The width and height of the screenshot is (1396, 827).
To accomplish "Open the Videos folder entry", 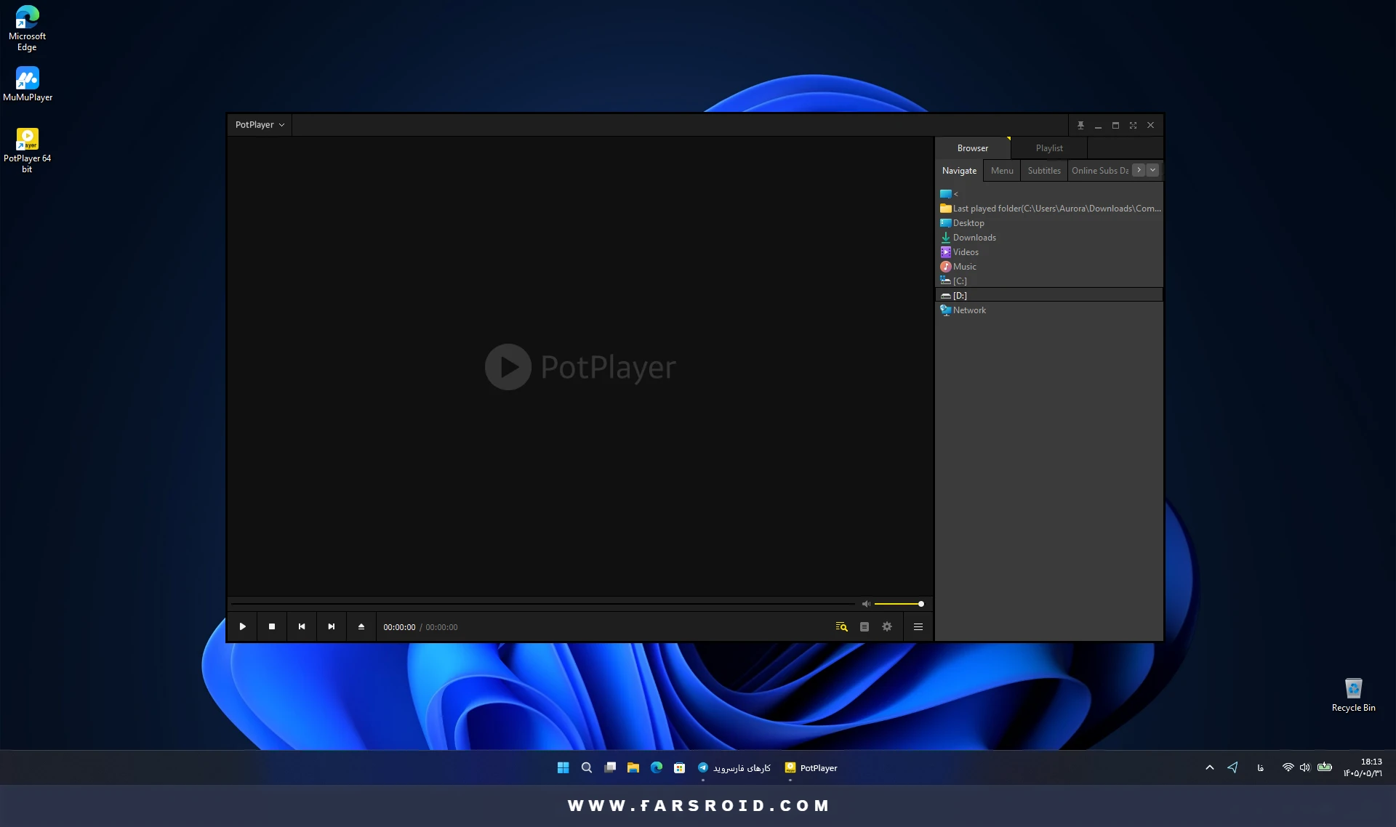I will point(966,252).
